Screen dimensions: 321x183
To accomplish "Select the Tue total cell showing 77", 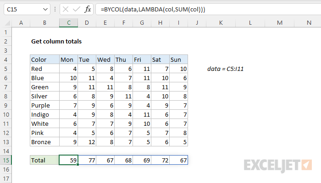I will point(87,160).
